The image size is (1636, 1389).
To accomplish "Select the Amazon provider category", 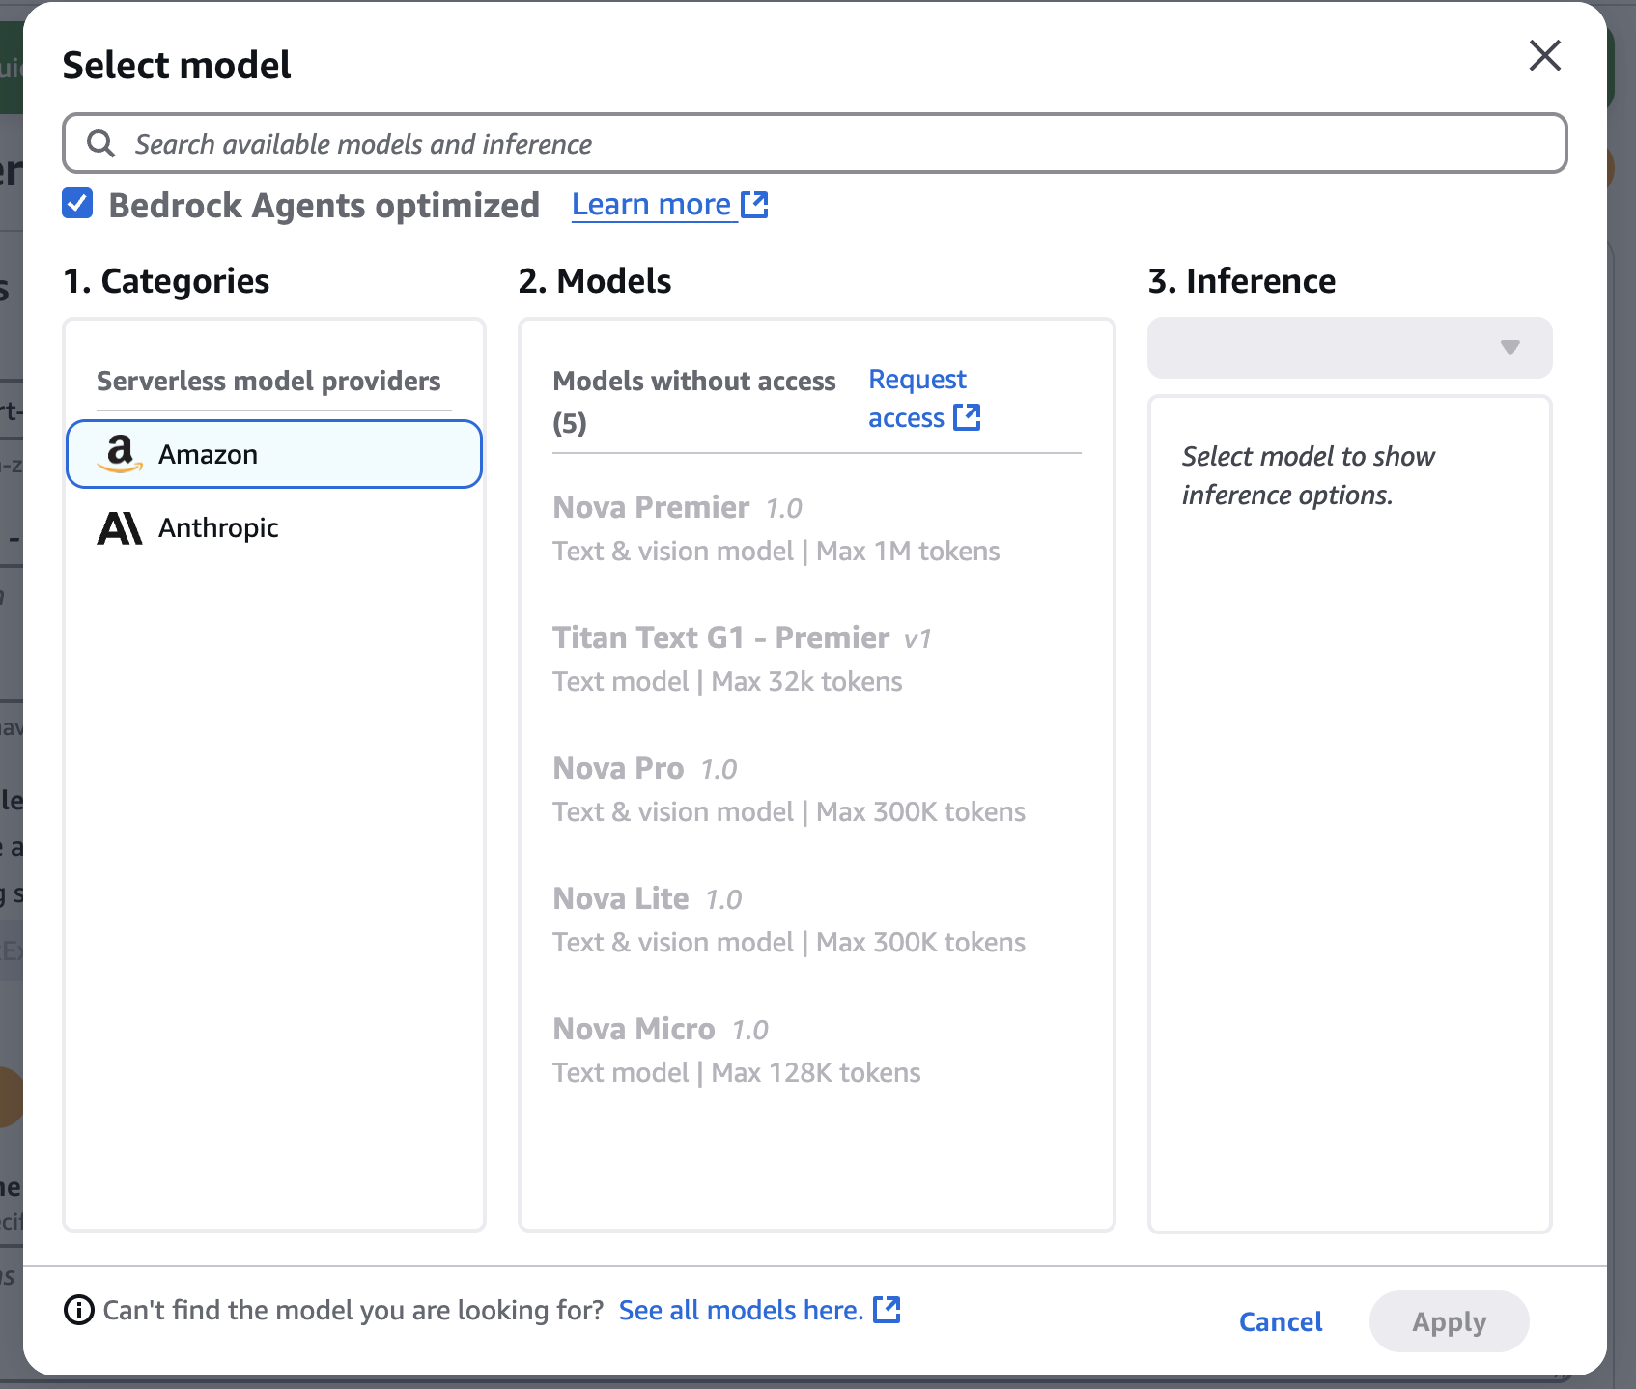I will click(x=274, y=454).
